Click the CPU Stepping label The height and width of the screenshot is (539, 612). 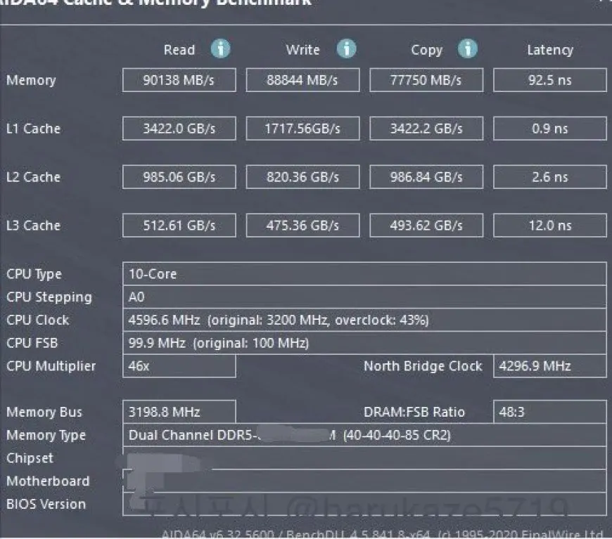pos(49,297)
